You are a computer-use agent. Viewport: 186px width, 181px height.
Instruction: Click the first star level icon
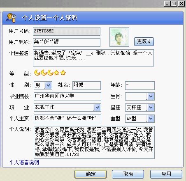pyautogui.click(x=56, y=73)
